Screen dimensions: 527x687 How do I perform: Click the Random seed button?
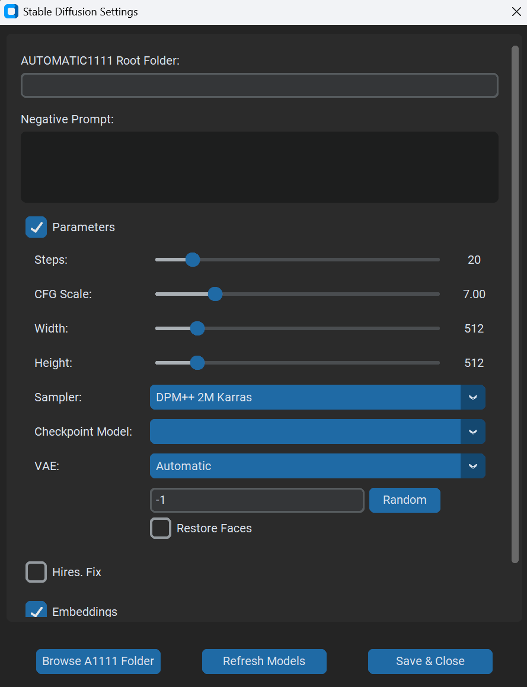click(404, 500)
